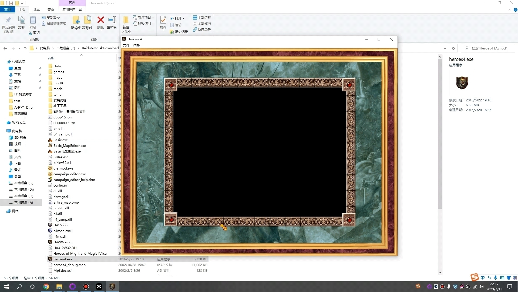The image size is (518, 292).
Task: Select 网络 in navigation pane
Action: (15, 211)
